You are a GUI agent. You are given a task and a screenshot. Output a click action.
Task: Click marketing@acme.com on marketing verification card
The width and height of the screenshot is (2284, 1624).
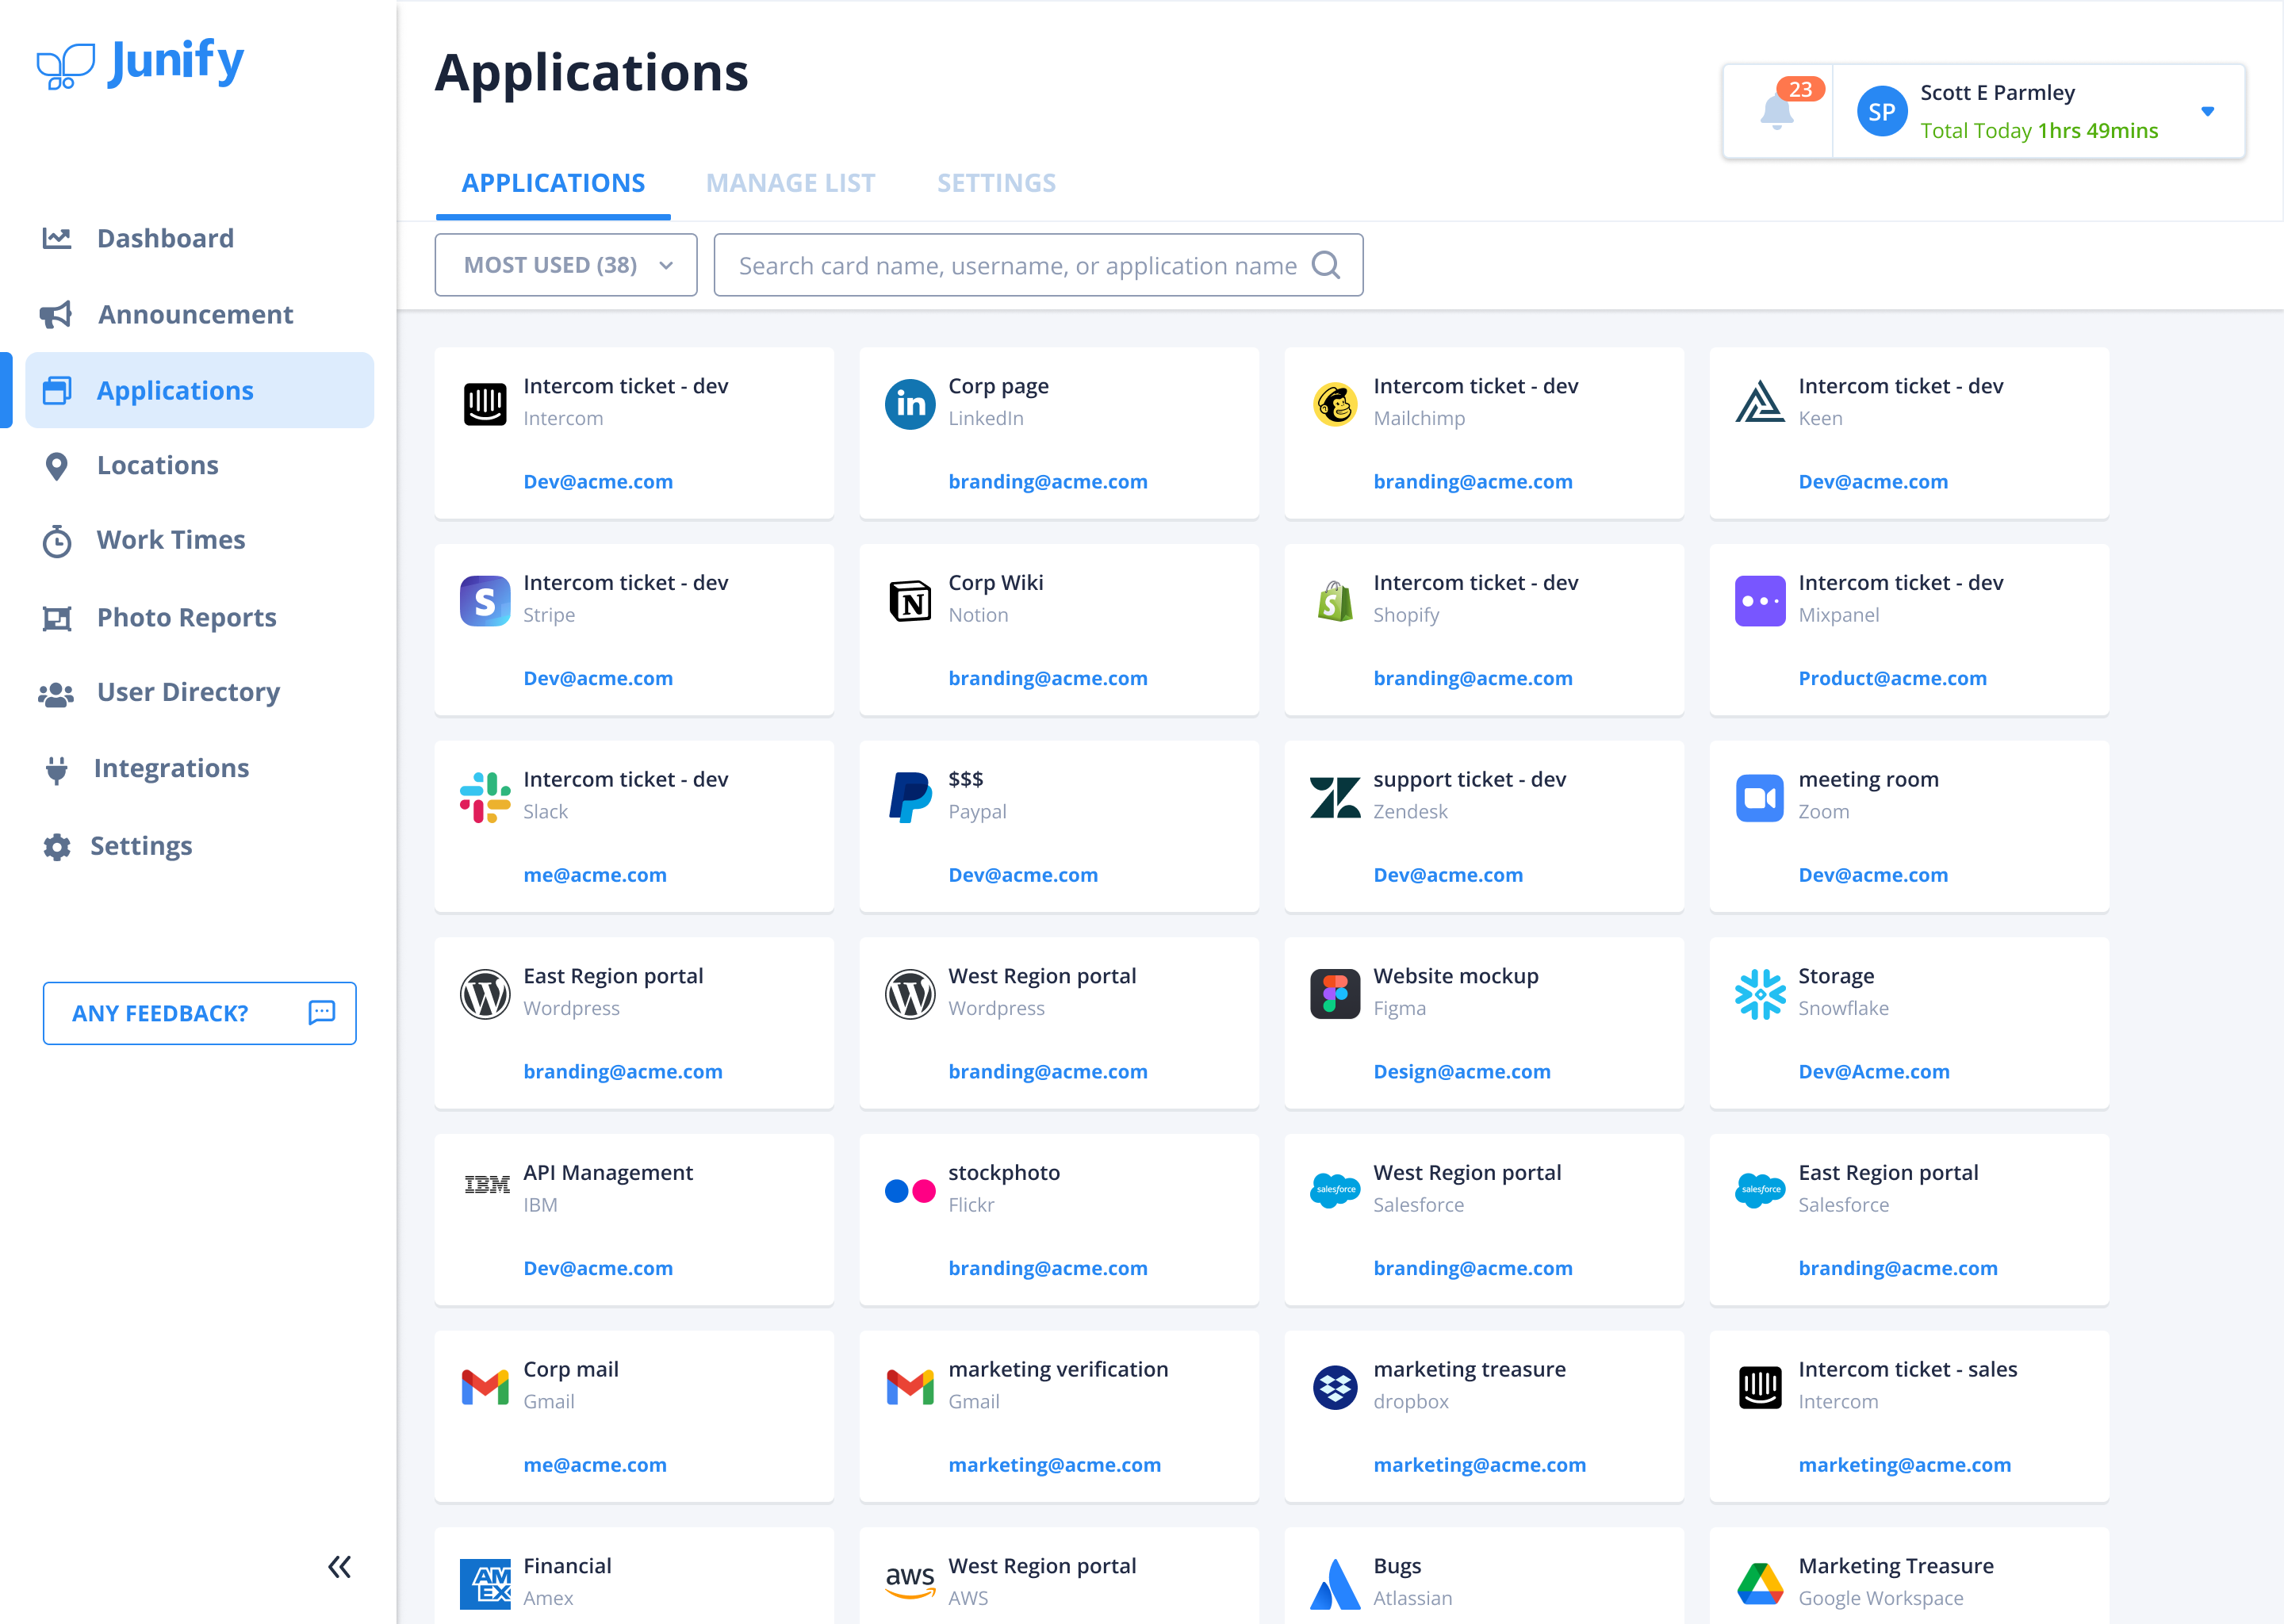click(1054, 1465)
